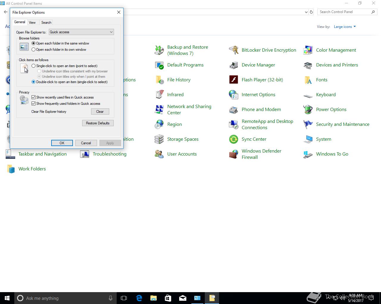Open File Explorer from the taskbar
The height and width of the screenshot is (304, 381).
pyautogui.click(x=154, y=298)
